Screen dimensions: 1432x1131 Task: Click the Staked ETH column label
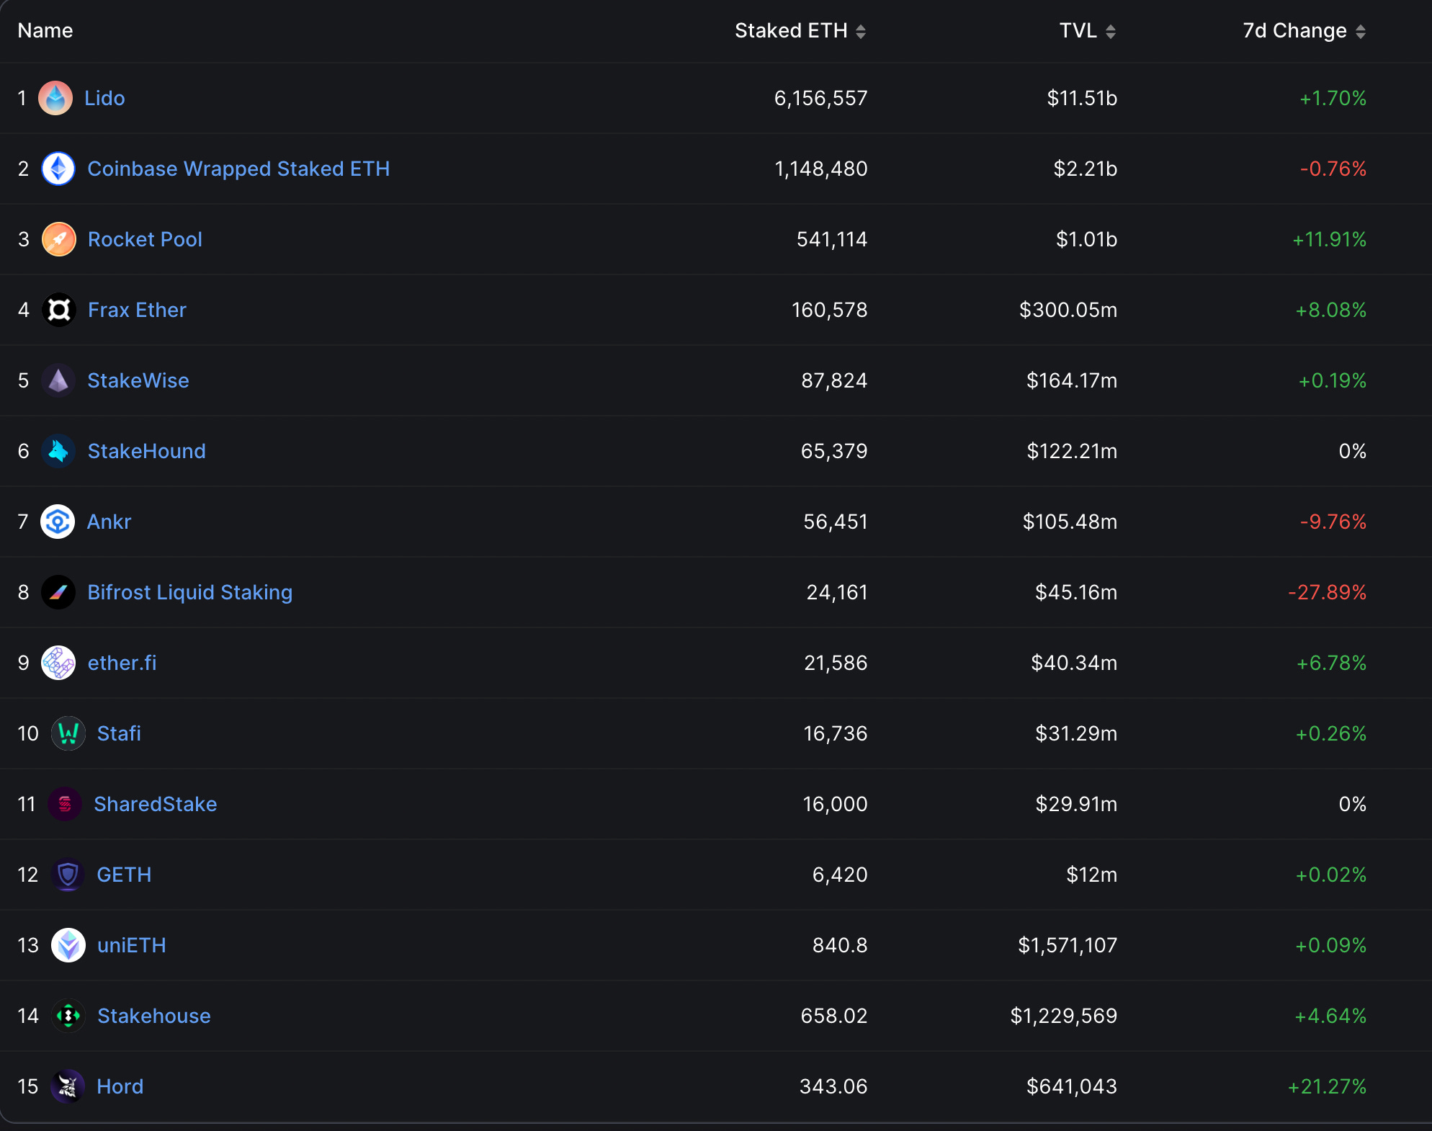pos(790,30)
